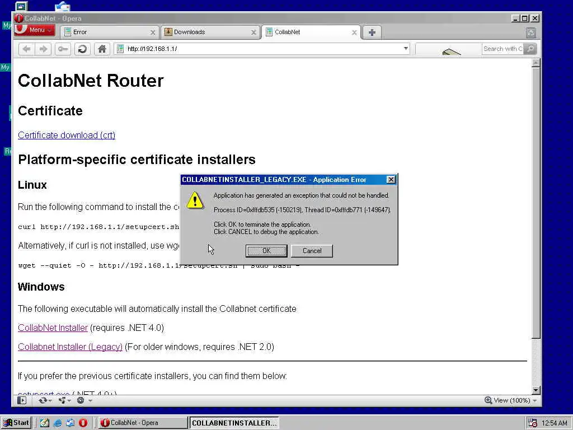Click Cancel to debug the application
The height and width of the screenshot is (430, 573).
[x=312, y=251]
